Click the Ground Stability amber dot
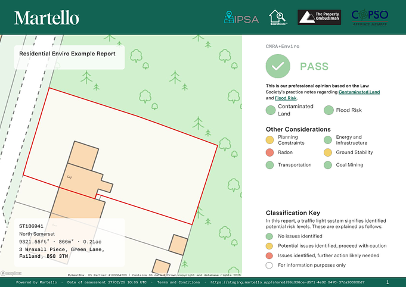This screenshot has height=287, width=406. [328, 152]
